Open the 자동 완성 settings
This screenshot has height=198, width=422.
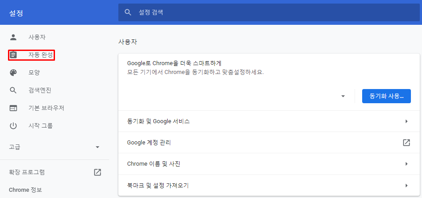coord(40,55)
